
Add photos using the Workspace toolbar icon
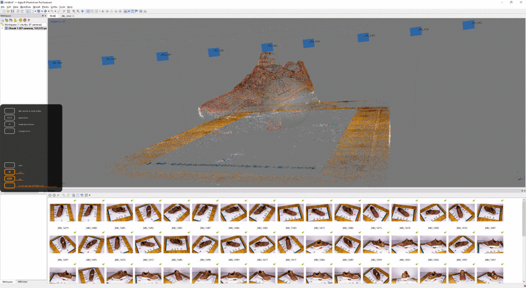pyautogui.click(x=7, y=20)
